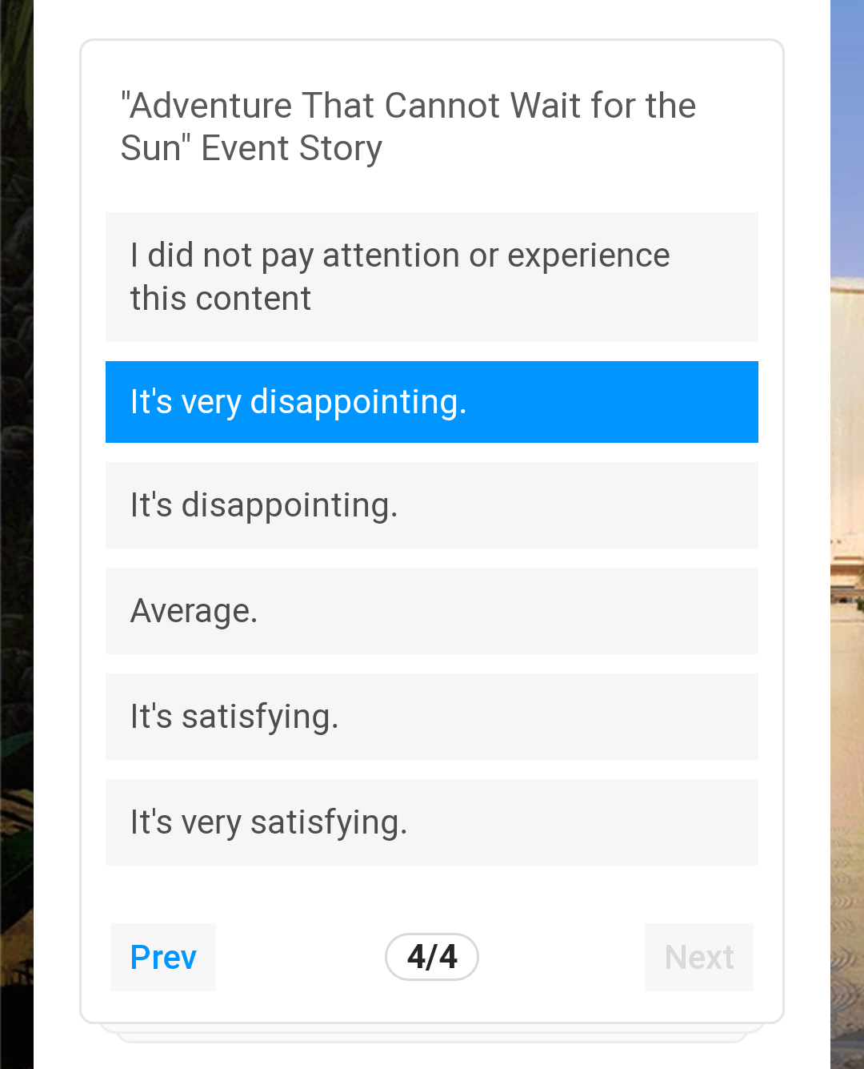Select "It's very satisfying." option
The image size is (864, 1069).
pos(432,822)
